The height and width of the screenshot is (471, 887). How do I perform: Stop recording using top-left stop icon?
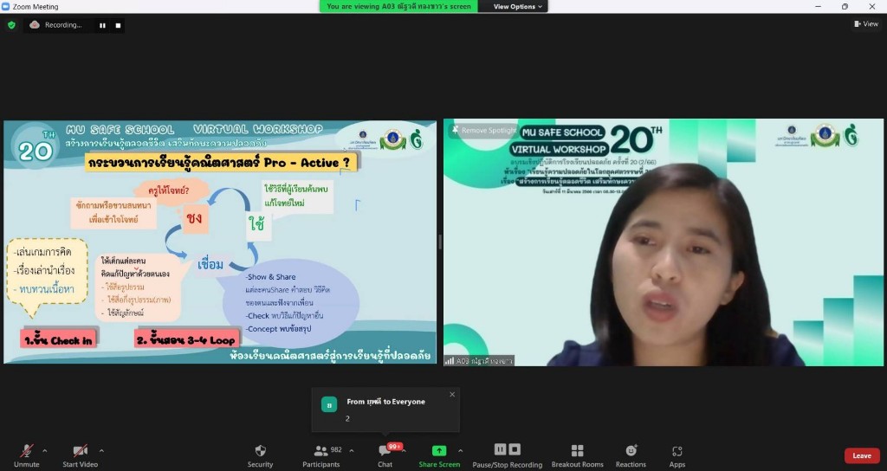point(118,25)
